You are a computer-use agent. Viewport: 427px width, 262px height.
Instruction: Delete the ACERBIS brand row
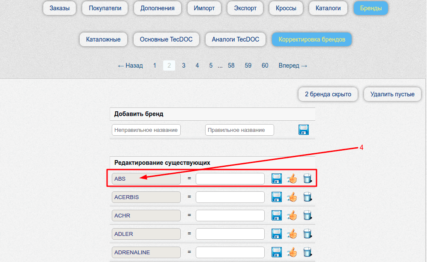click(x=308, y=197)
